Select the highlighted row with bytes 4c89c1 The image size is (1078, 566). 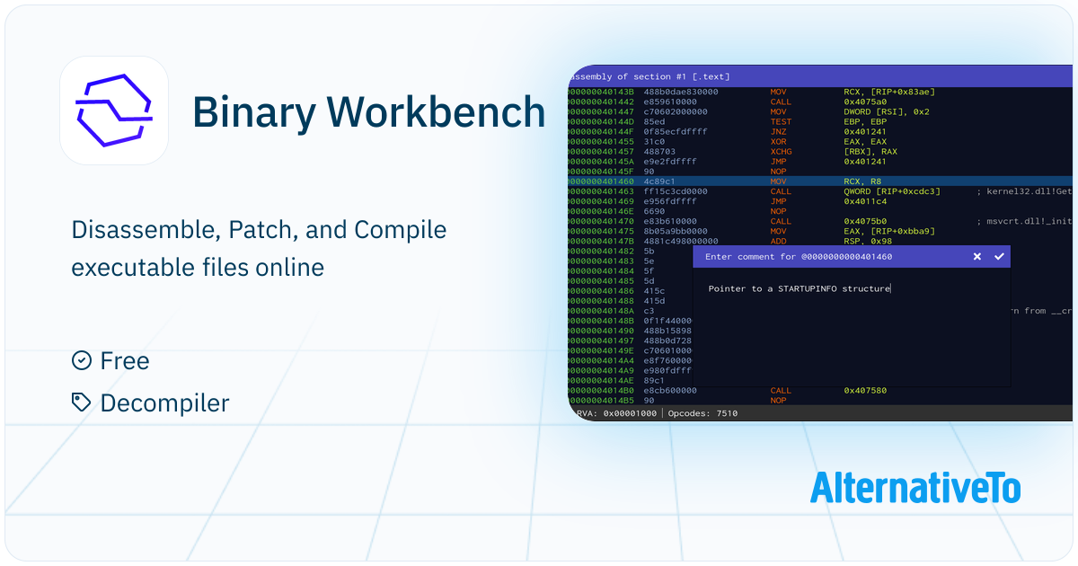click(x=820, y=181)
